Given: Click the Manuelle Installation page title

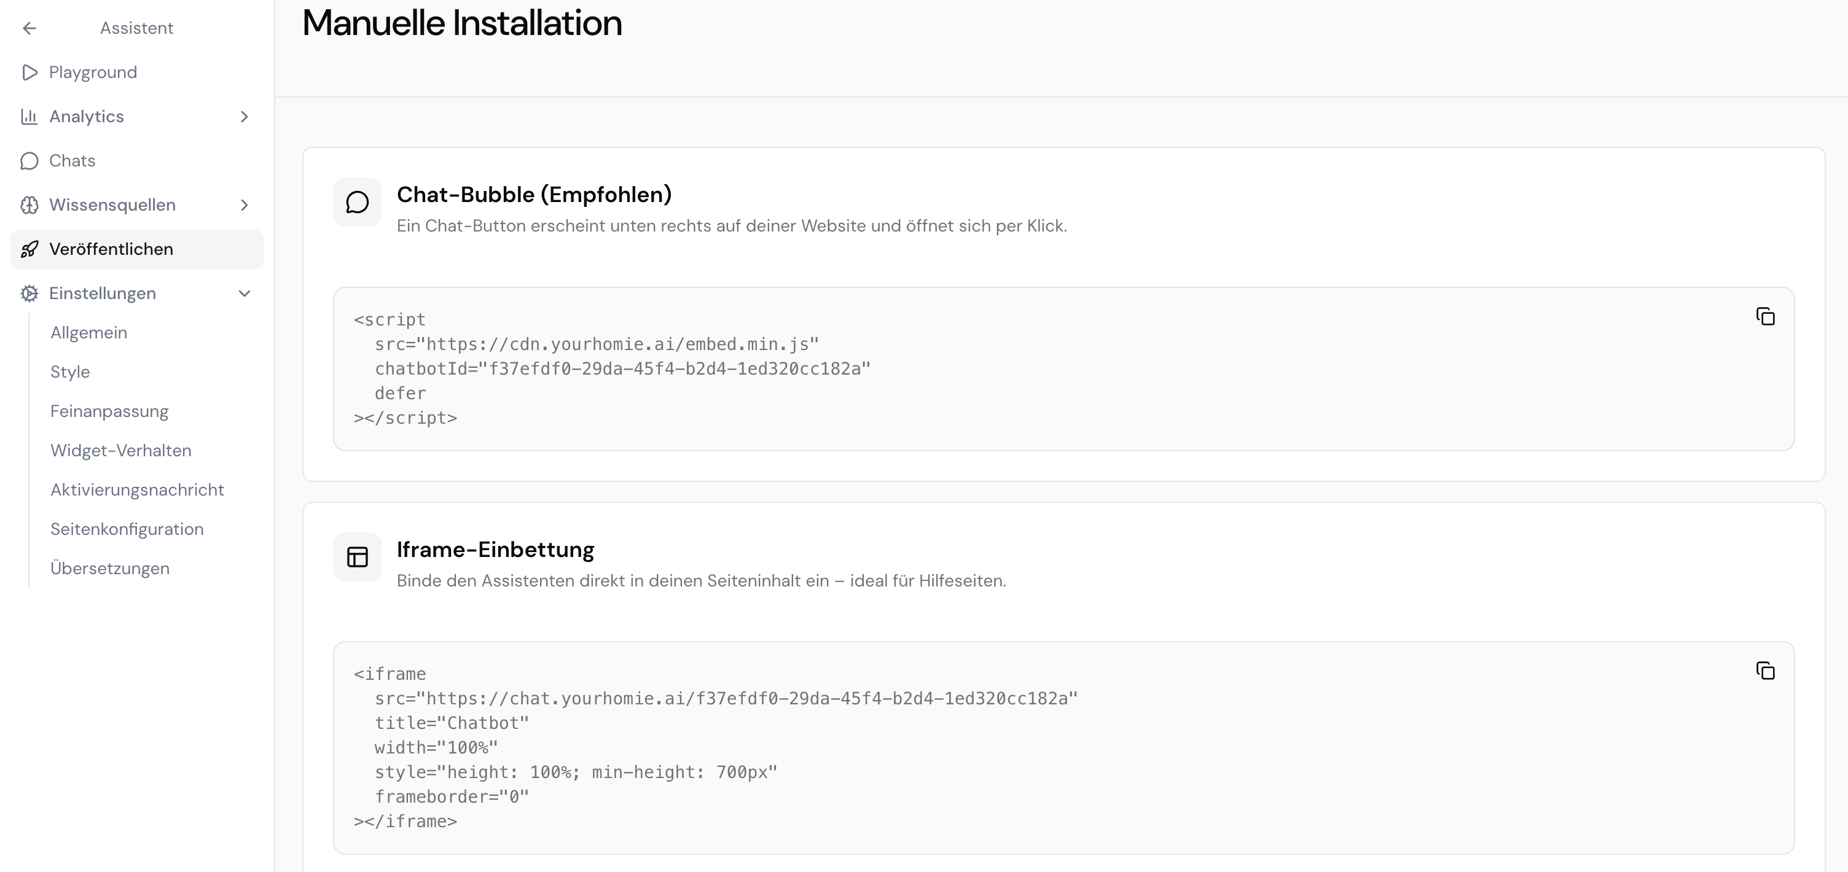Looking at the screenshot, I should [462, 23].
